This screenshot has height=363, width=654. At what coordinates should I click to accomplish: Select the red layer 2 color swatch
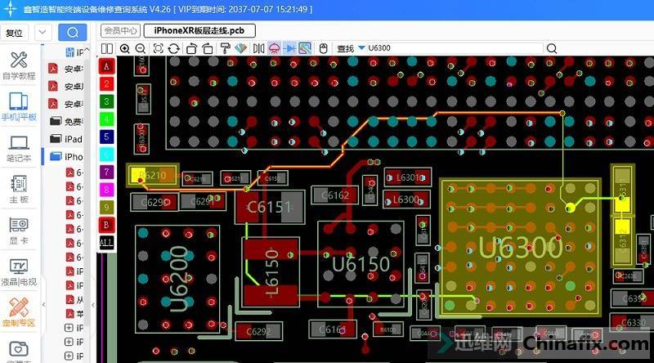coord(106,83)
